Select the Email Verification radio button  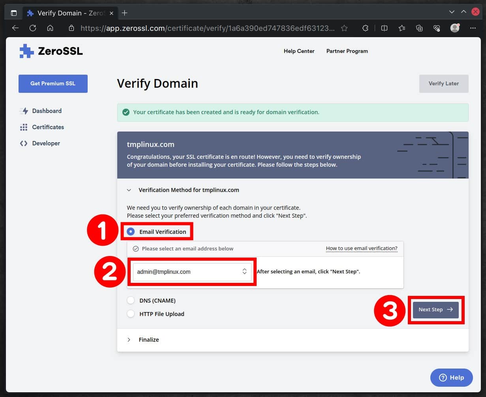tap(131, 231)
